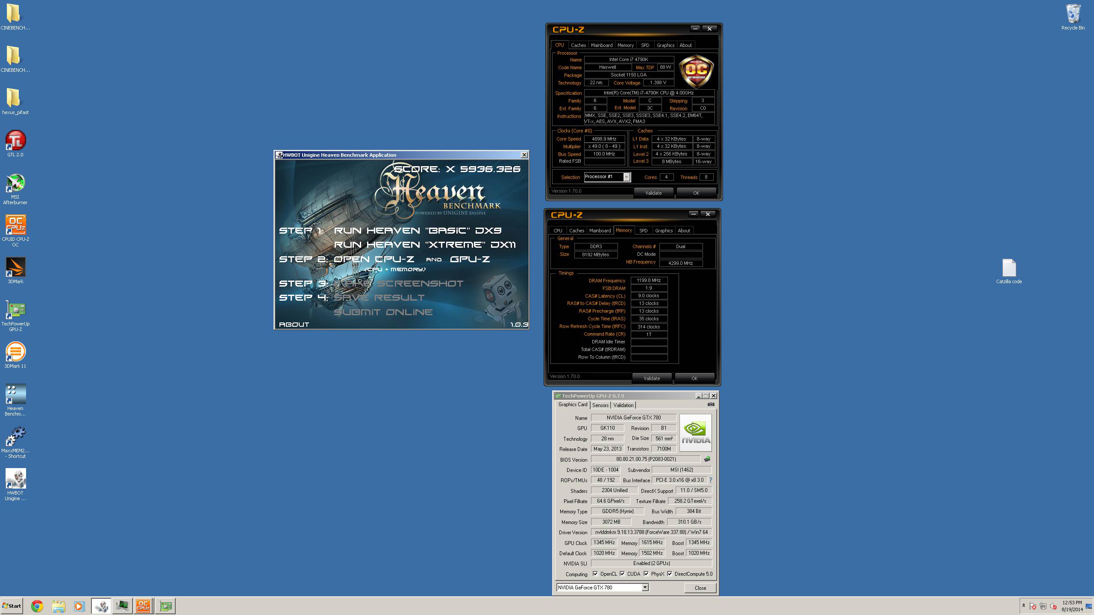The height and width of the screenshot is (615, 1094).
Task: Switch to Mainboard tab in upper CPU-Z
Action: pyautogui.click(x=602, y=45)
